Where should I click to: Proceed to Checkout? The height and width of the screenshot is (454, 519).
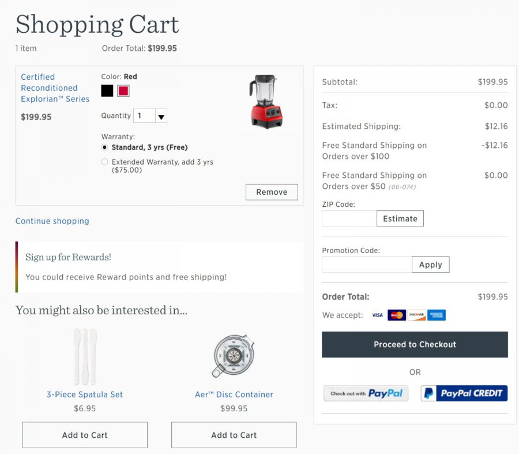(x=415, y=345)
